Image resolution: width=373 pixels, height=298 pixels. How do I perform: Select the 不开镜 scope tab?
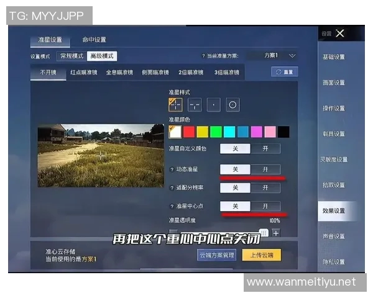pos(48,72)
